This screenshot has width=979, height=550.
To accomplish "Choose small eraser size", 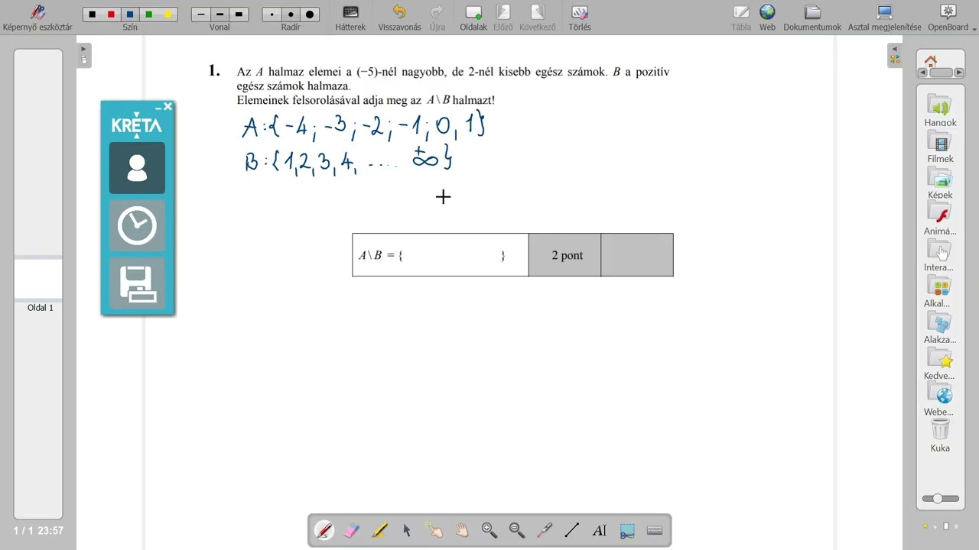I will 272,15.
